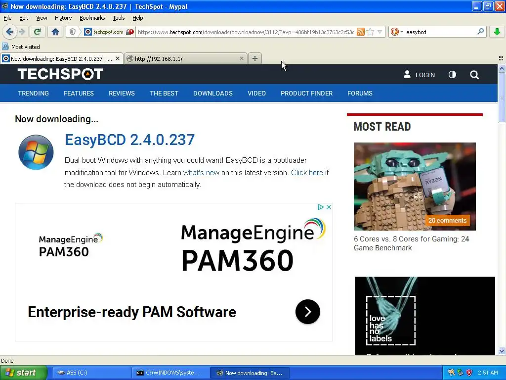Click the easybcd search input field
The height and width of the screenshot is (380, 506).
(440, 32)
